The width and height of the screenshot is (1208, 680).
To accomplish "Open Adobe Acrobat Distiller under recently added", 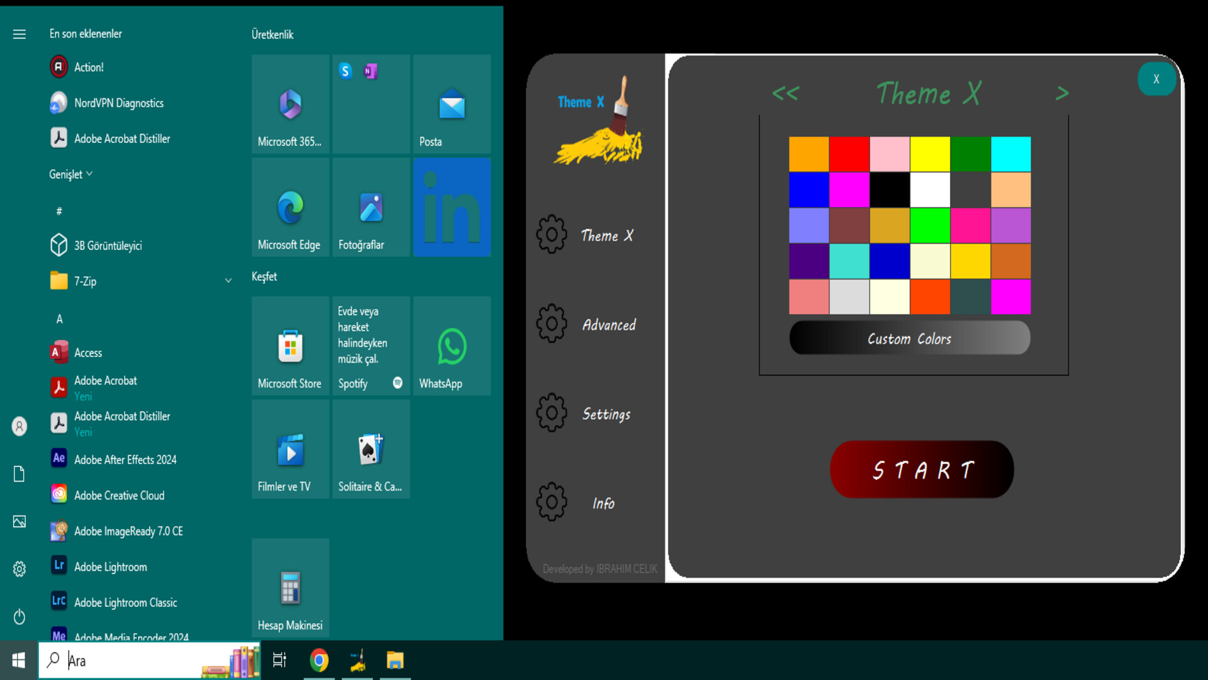I will 141,139.
